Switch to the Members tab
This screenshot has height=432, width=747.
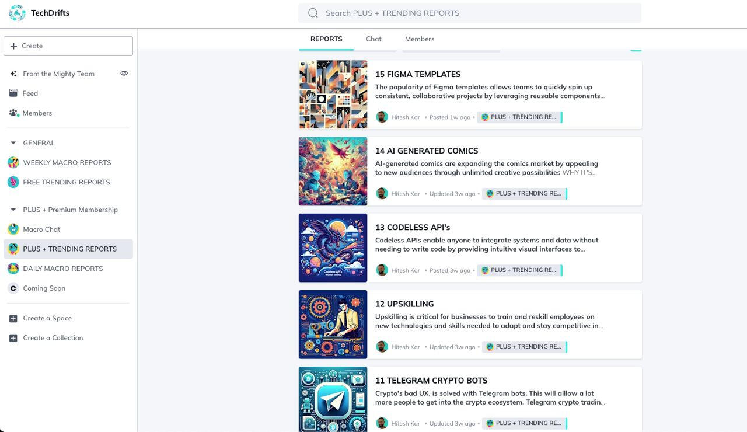[420, 39]
